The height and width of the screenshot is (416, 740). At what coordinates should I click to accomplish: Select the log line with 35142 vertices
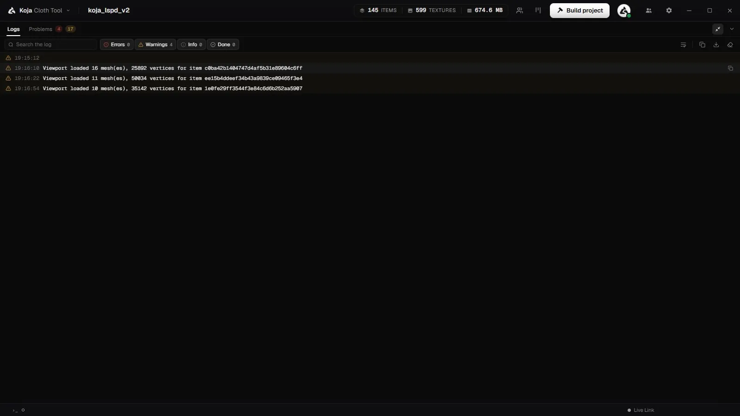[370, 88]
